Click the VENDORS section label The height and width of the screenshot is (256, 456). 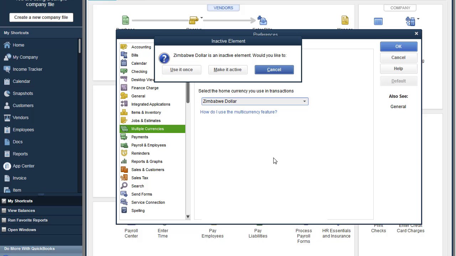click(223, 8)
